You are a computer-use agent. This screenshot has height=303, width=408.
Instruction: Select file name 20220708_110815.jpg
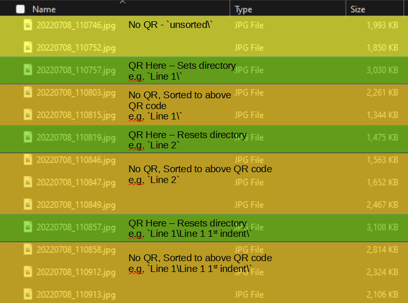click(x=76, y=115)
